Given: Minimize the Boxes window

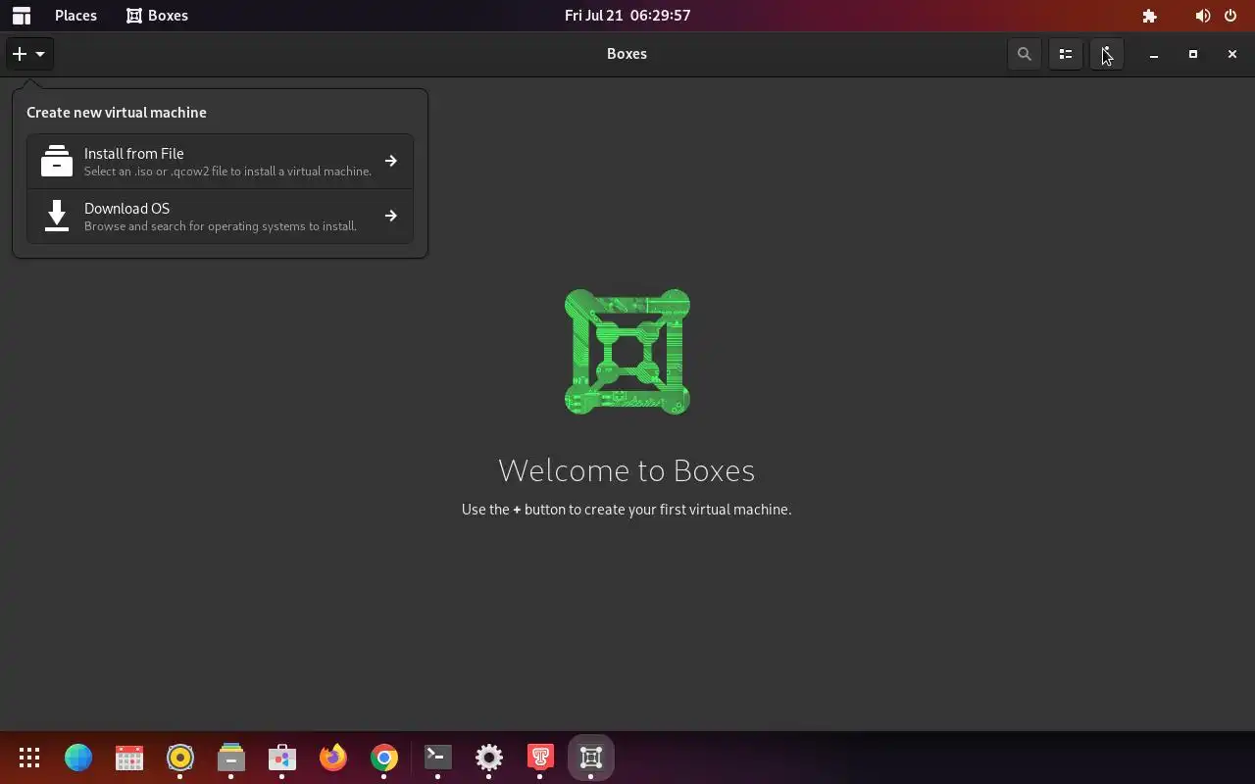Looking at the screenshot, I should [x=1154, y=54].
